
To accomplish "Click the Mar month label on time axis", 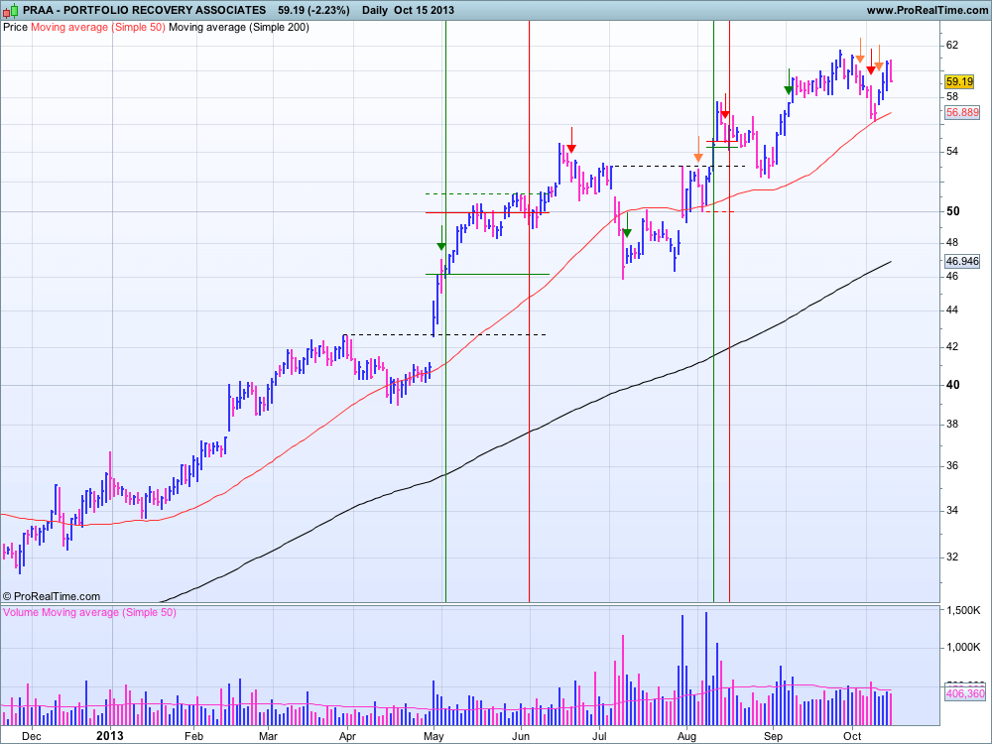I will (268, 736).
